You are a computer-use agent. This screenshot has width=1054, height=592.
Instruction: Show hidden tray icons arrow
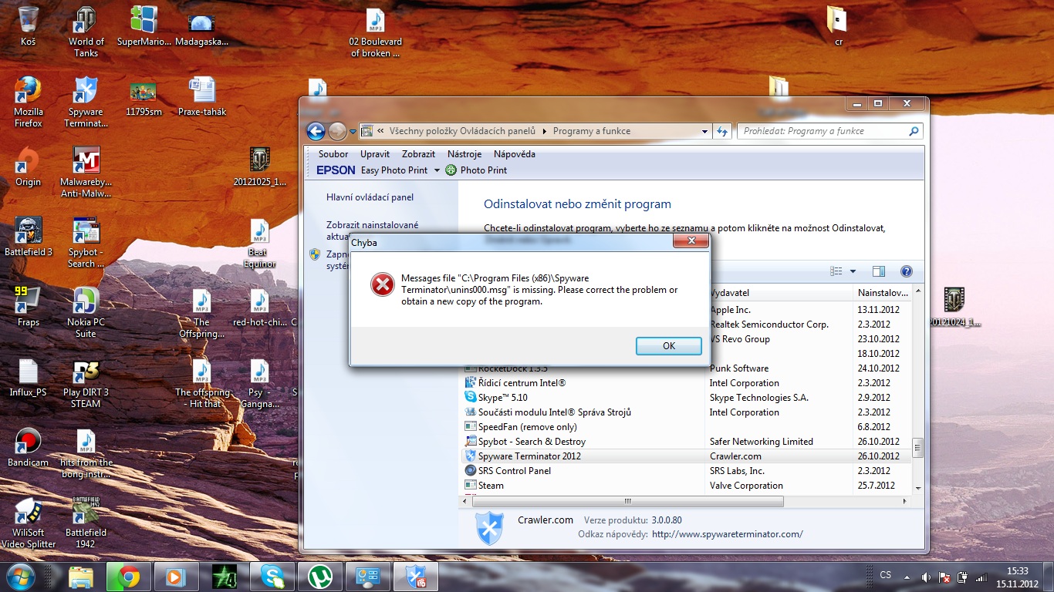[907, 577]
